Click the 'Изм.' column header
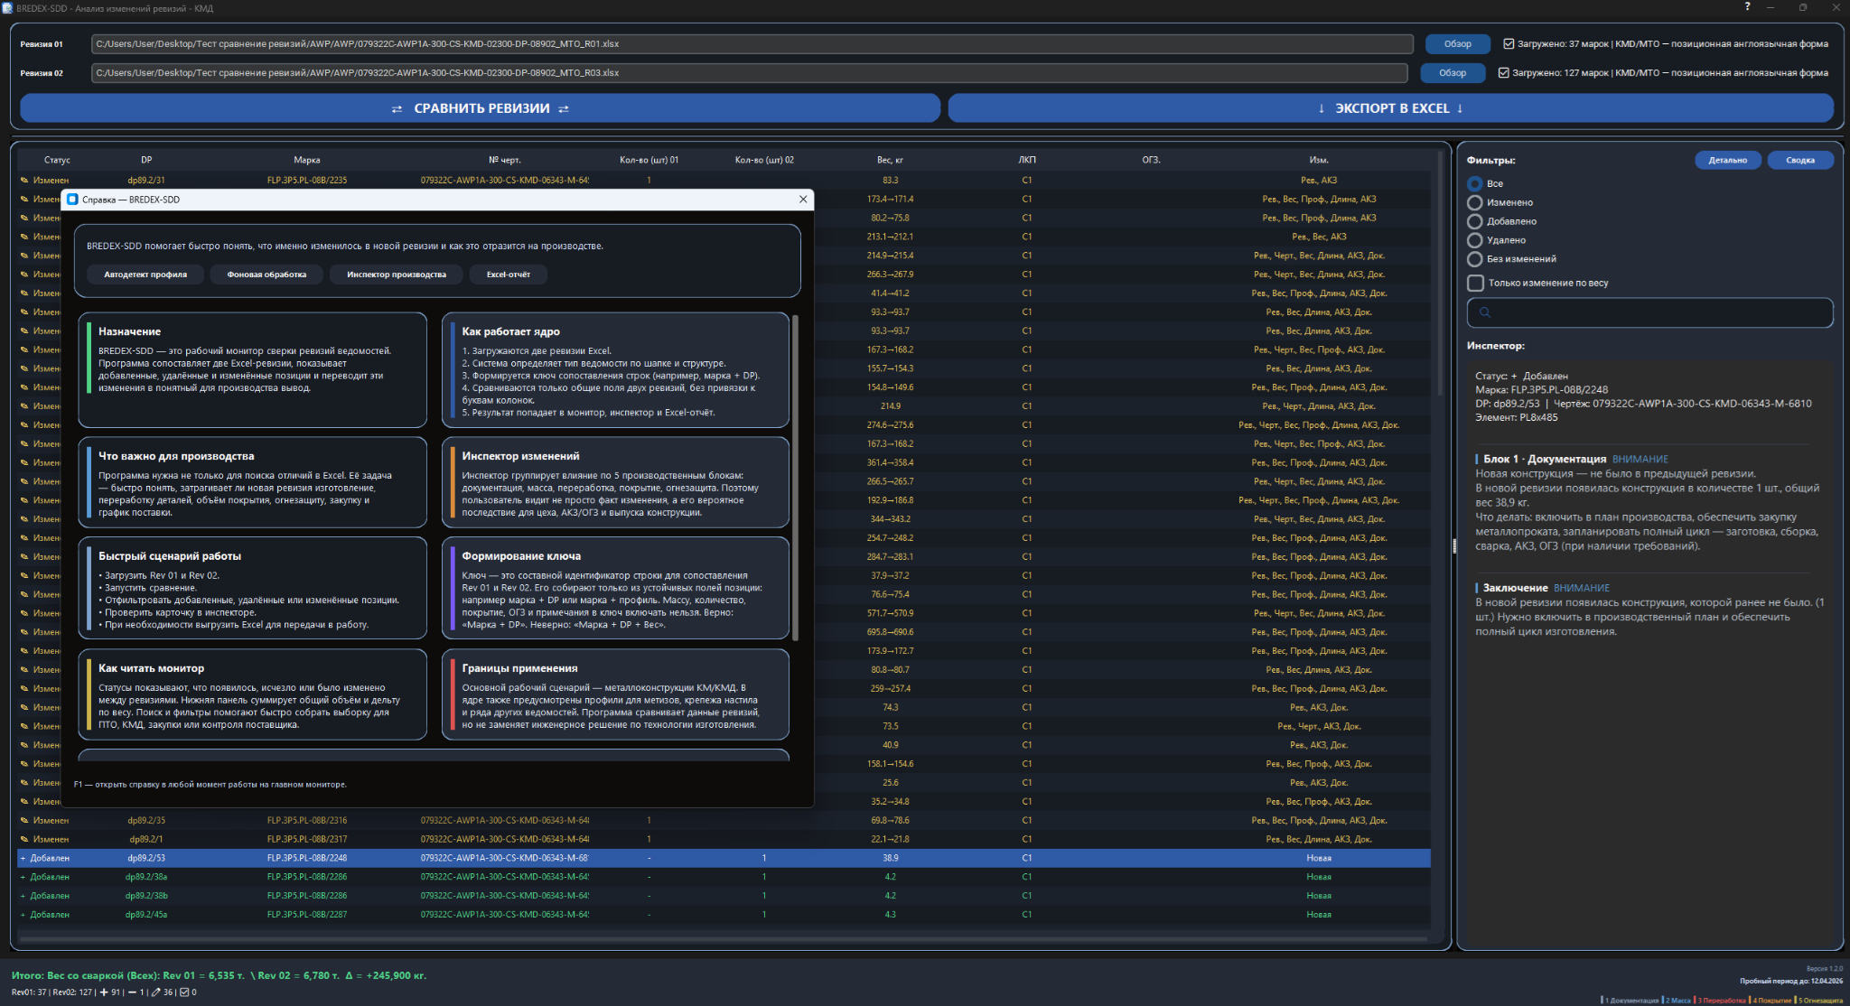Image resolution: width=1850 pixels, height=1006 pixels. (x=1319, y=161)
